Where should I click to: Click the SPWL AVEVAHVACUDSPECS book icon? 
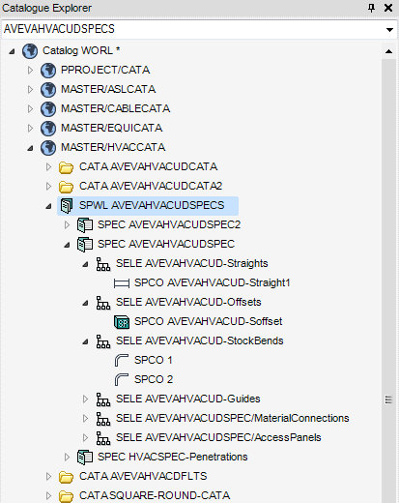point(67,205)
